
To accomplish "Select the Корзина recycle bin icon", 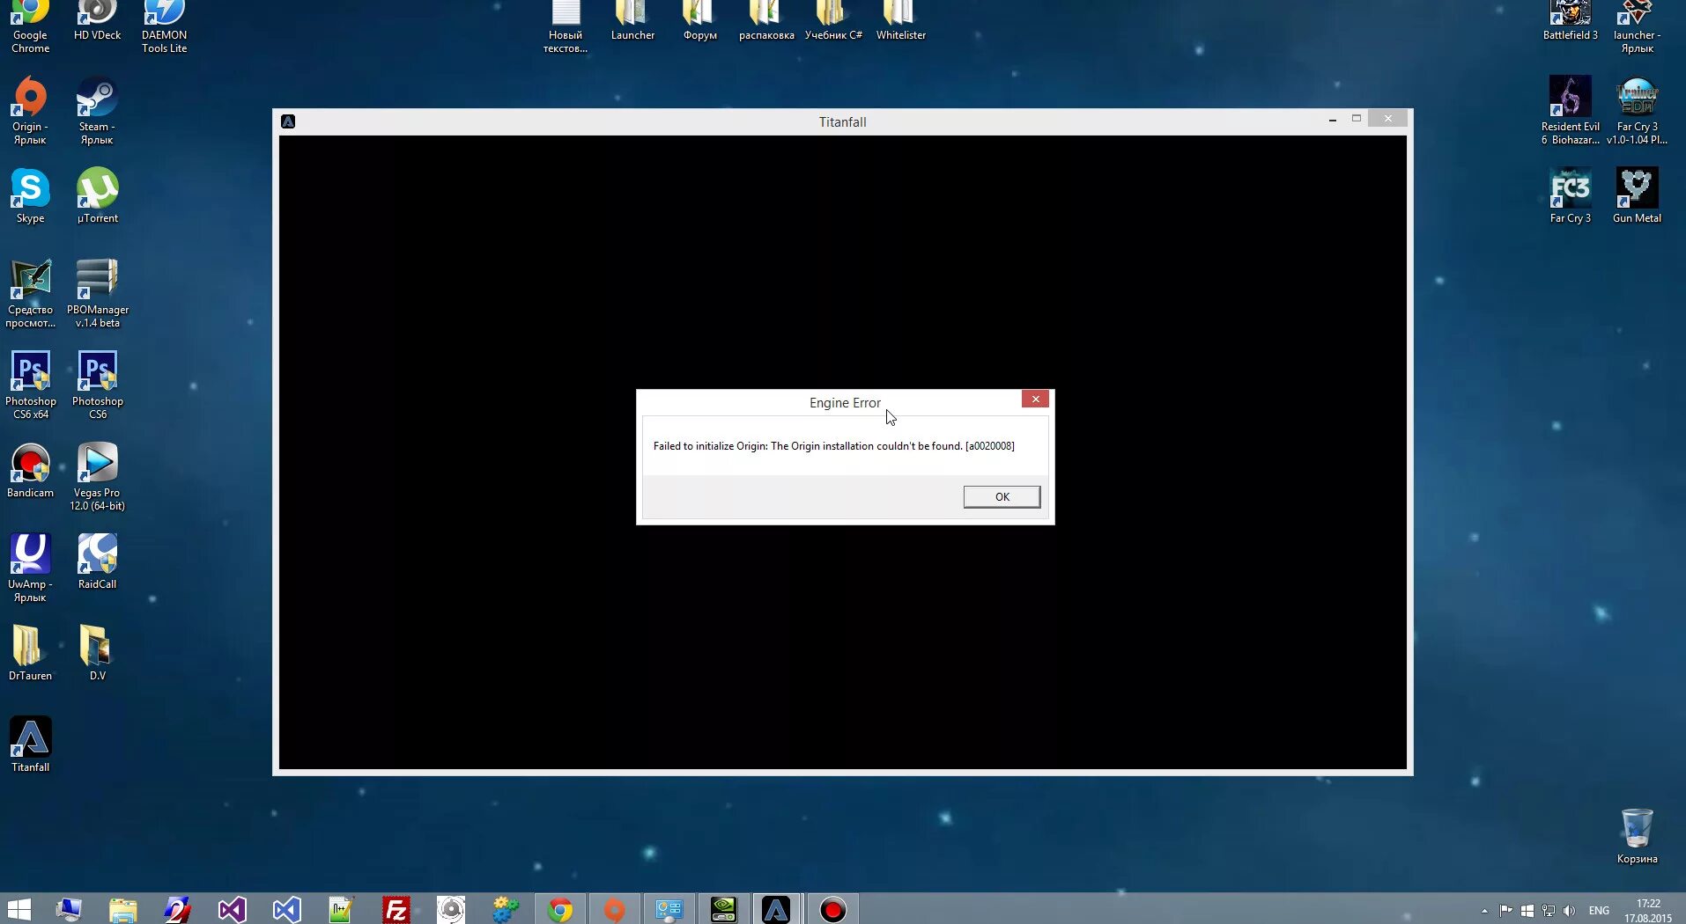I will [1637, 836].
